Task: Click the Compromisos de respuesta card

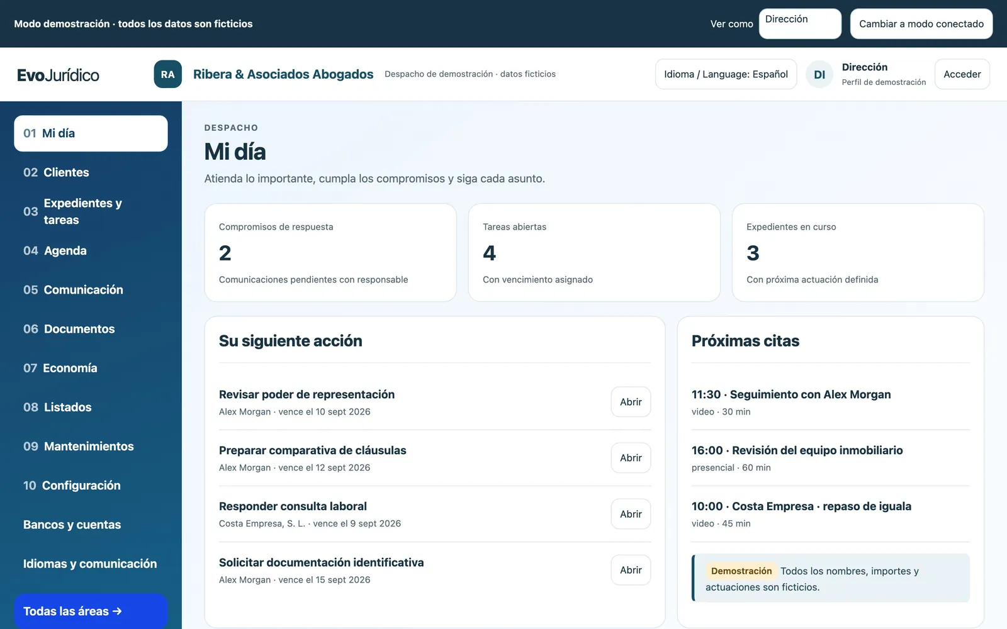Action: [x=330, y=252]
